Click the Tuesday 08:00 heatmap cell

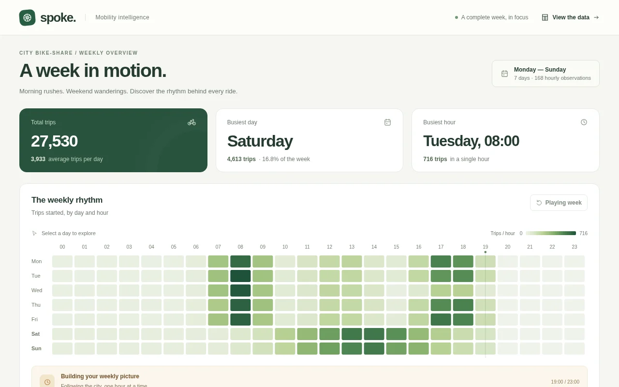coord(240,276)
